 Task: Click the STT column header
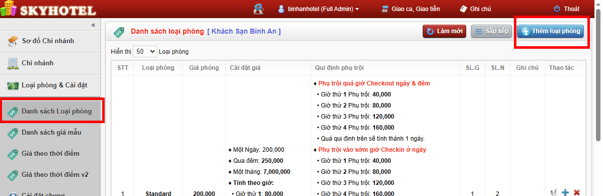click(x=123, y=68)
